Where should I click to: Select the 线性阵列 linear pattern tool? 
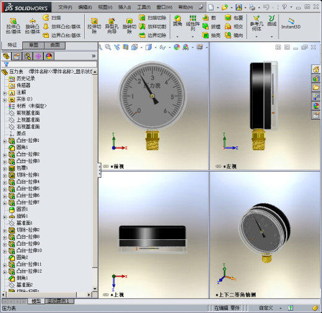click(193, 23)
